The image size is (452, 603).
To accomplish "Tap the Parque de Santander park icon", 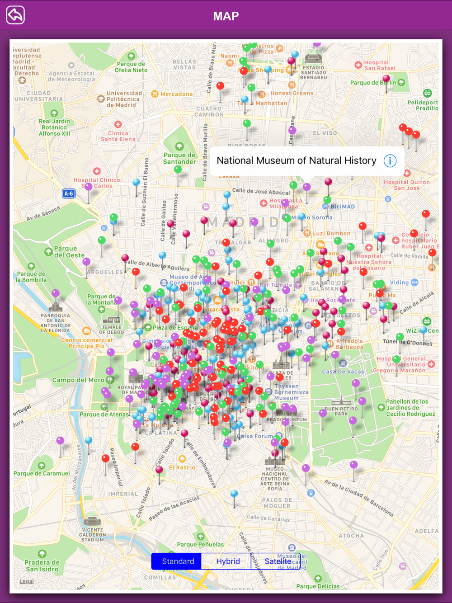I will coord(179,146).
